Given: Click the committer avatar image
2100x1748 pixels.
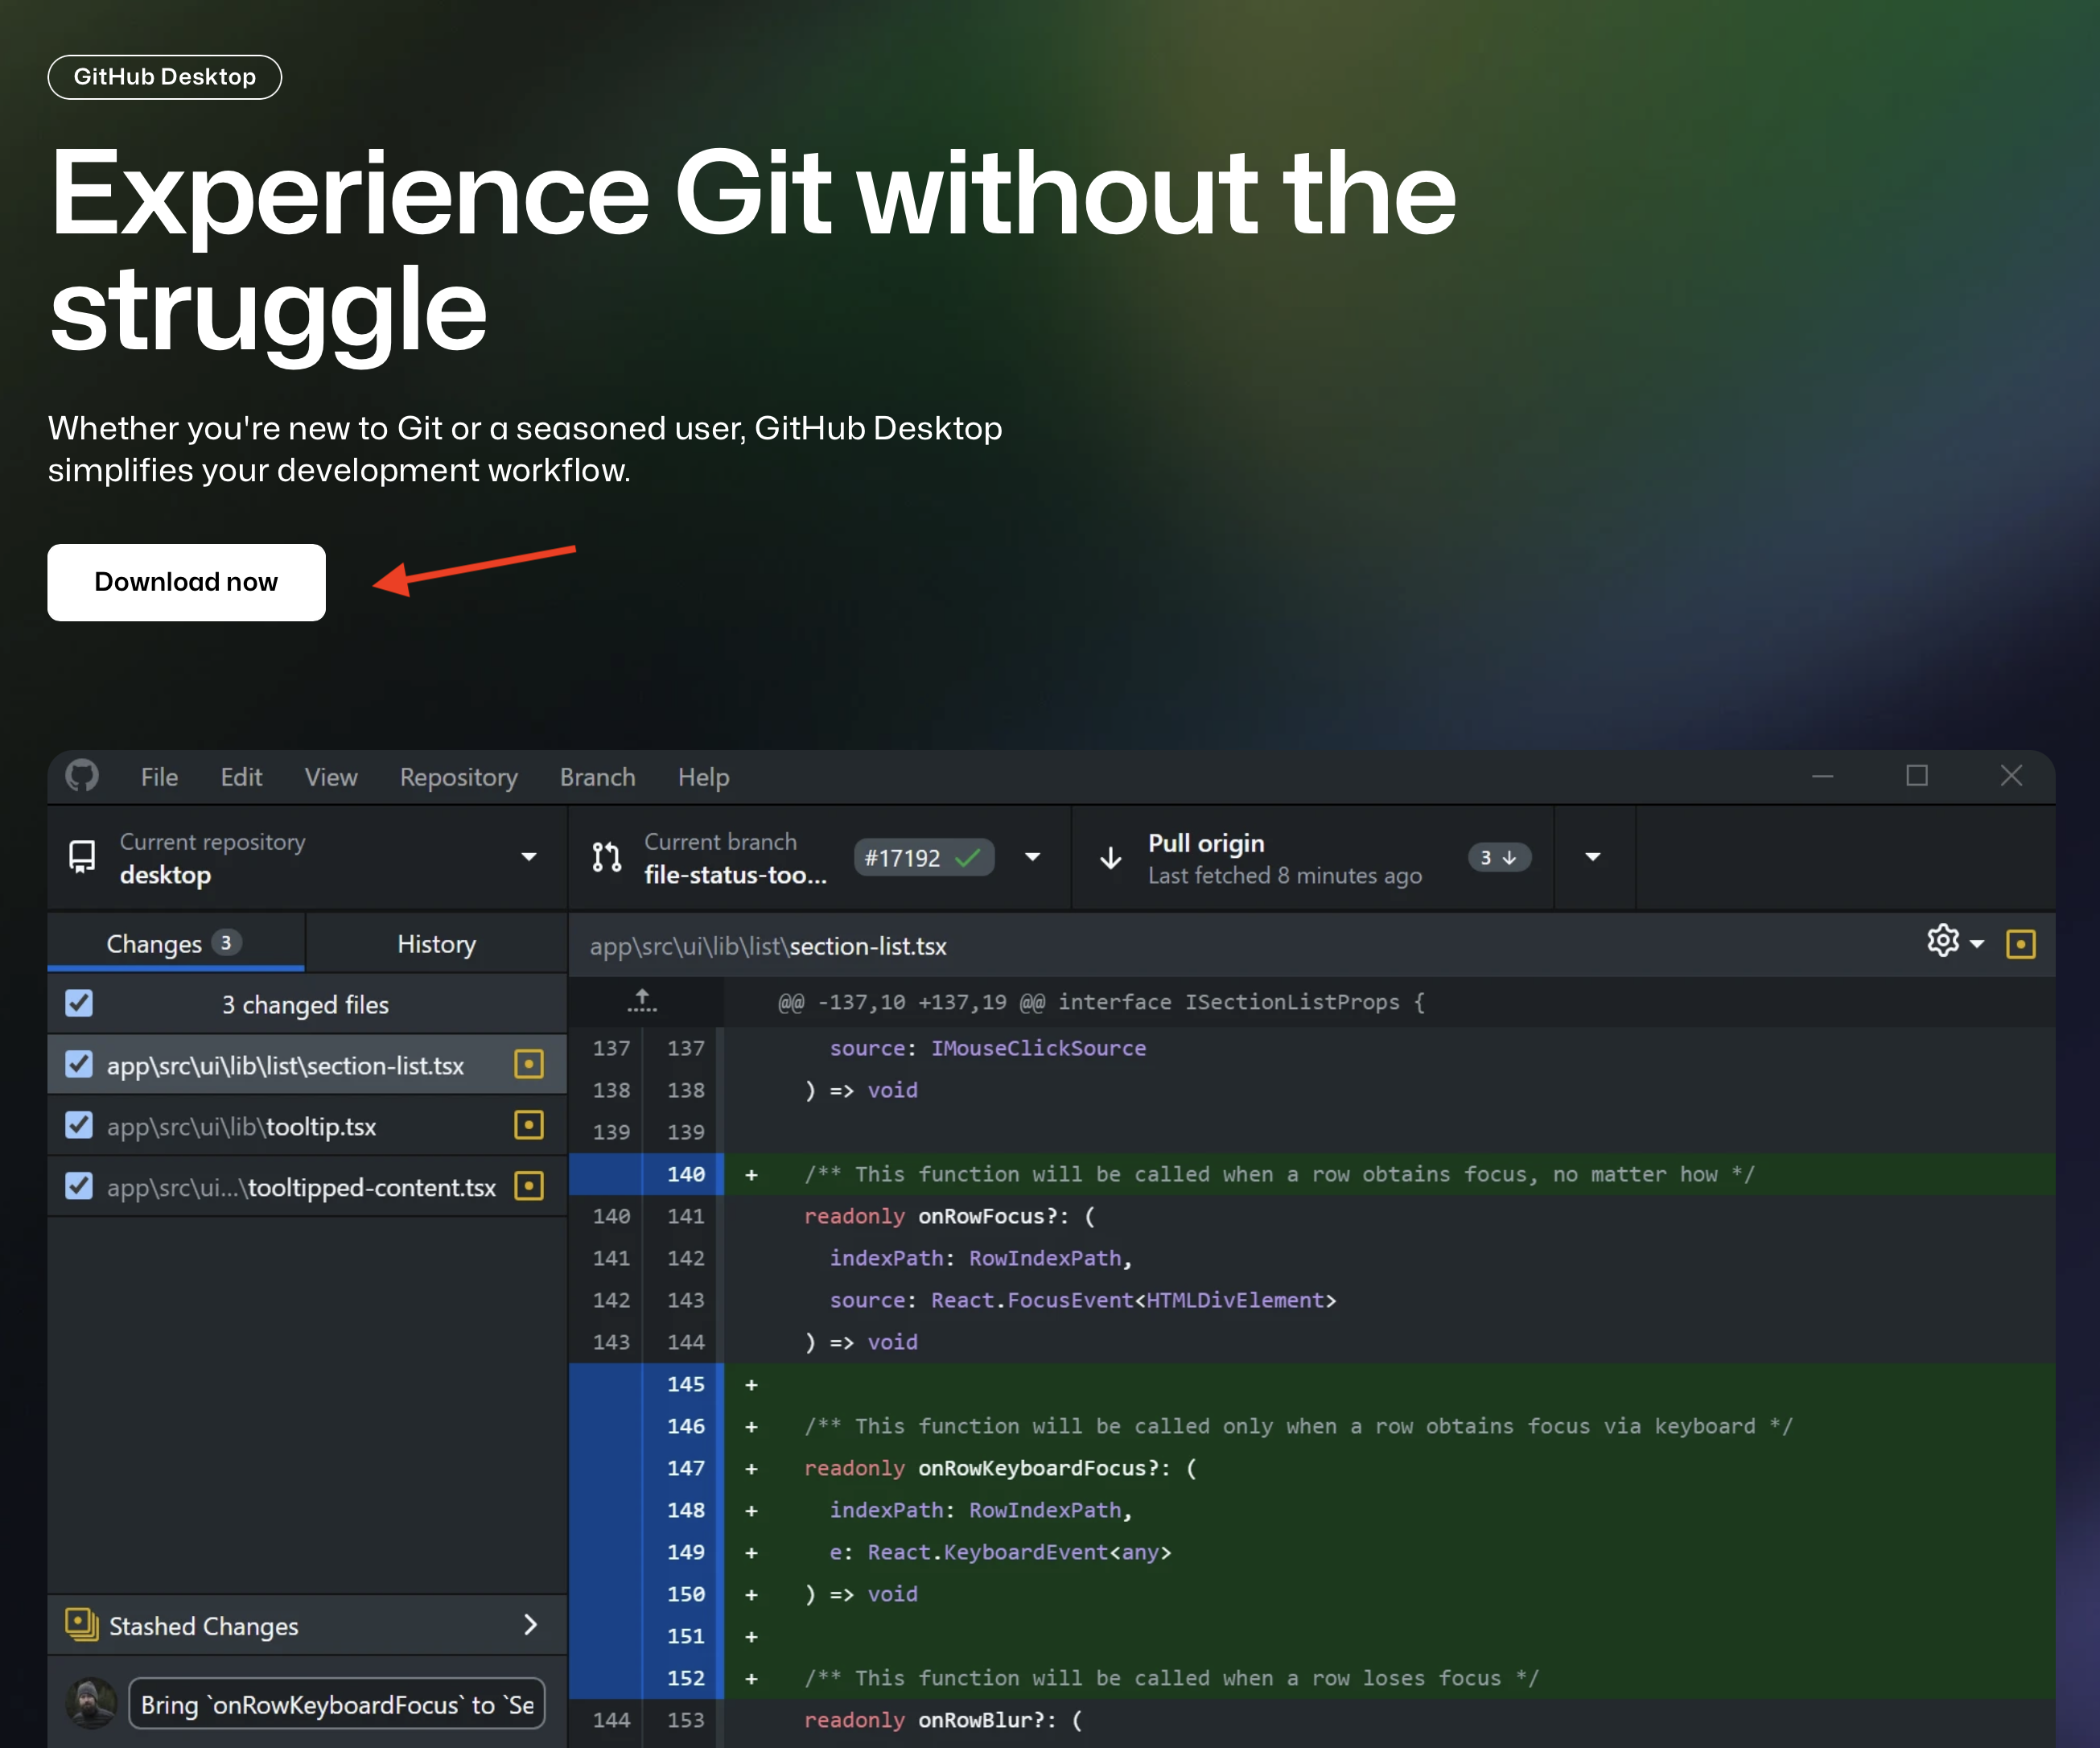Looking at the screenshot, I should [x=91, y=1703].
